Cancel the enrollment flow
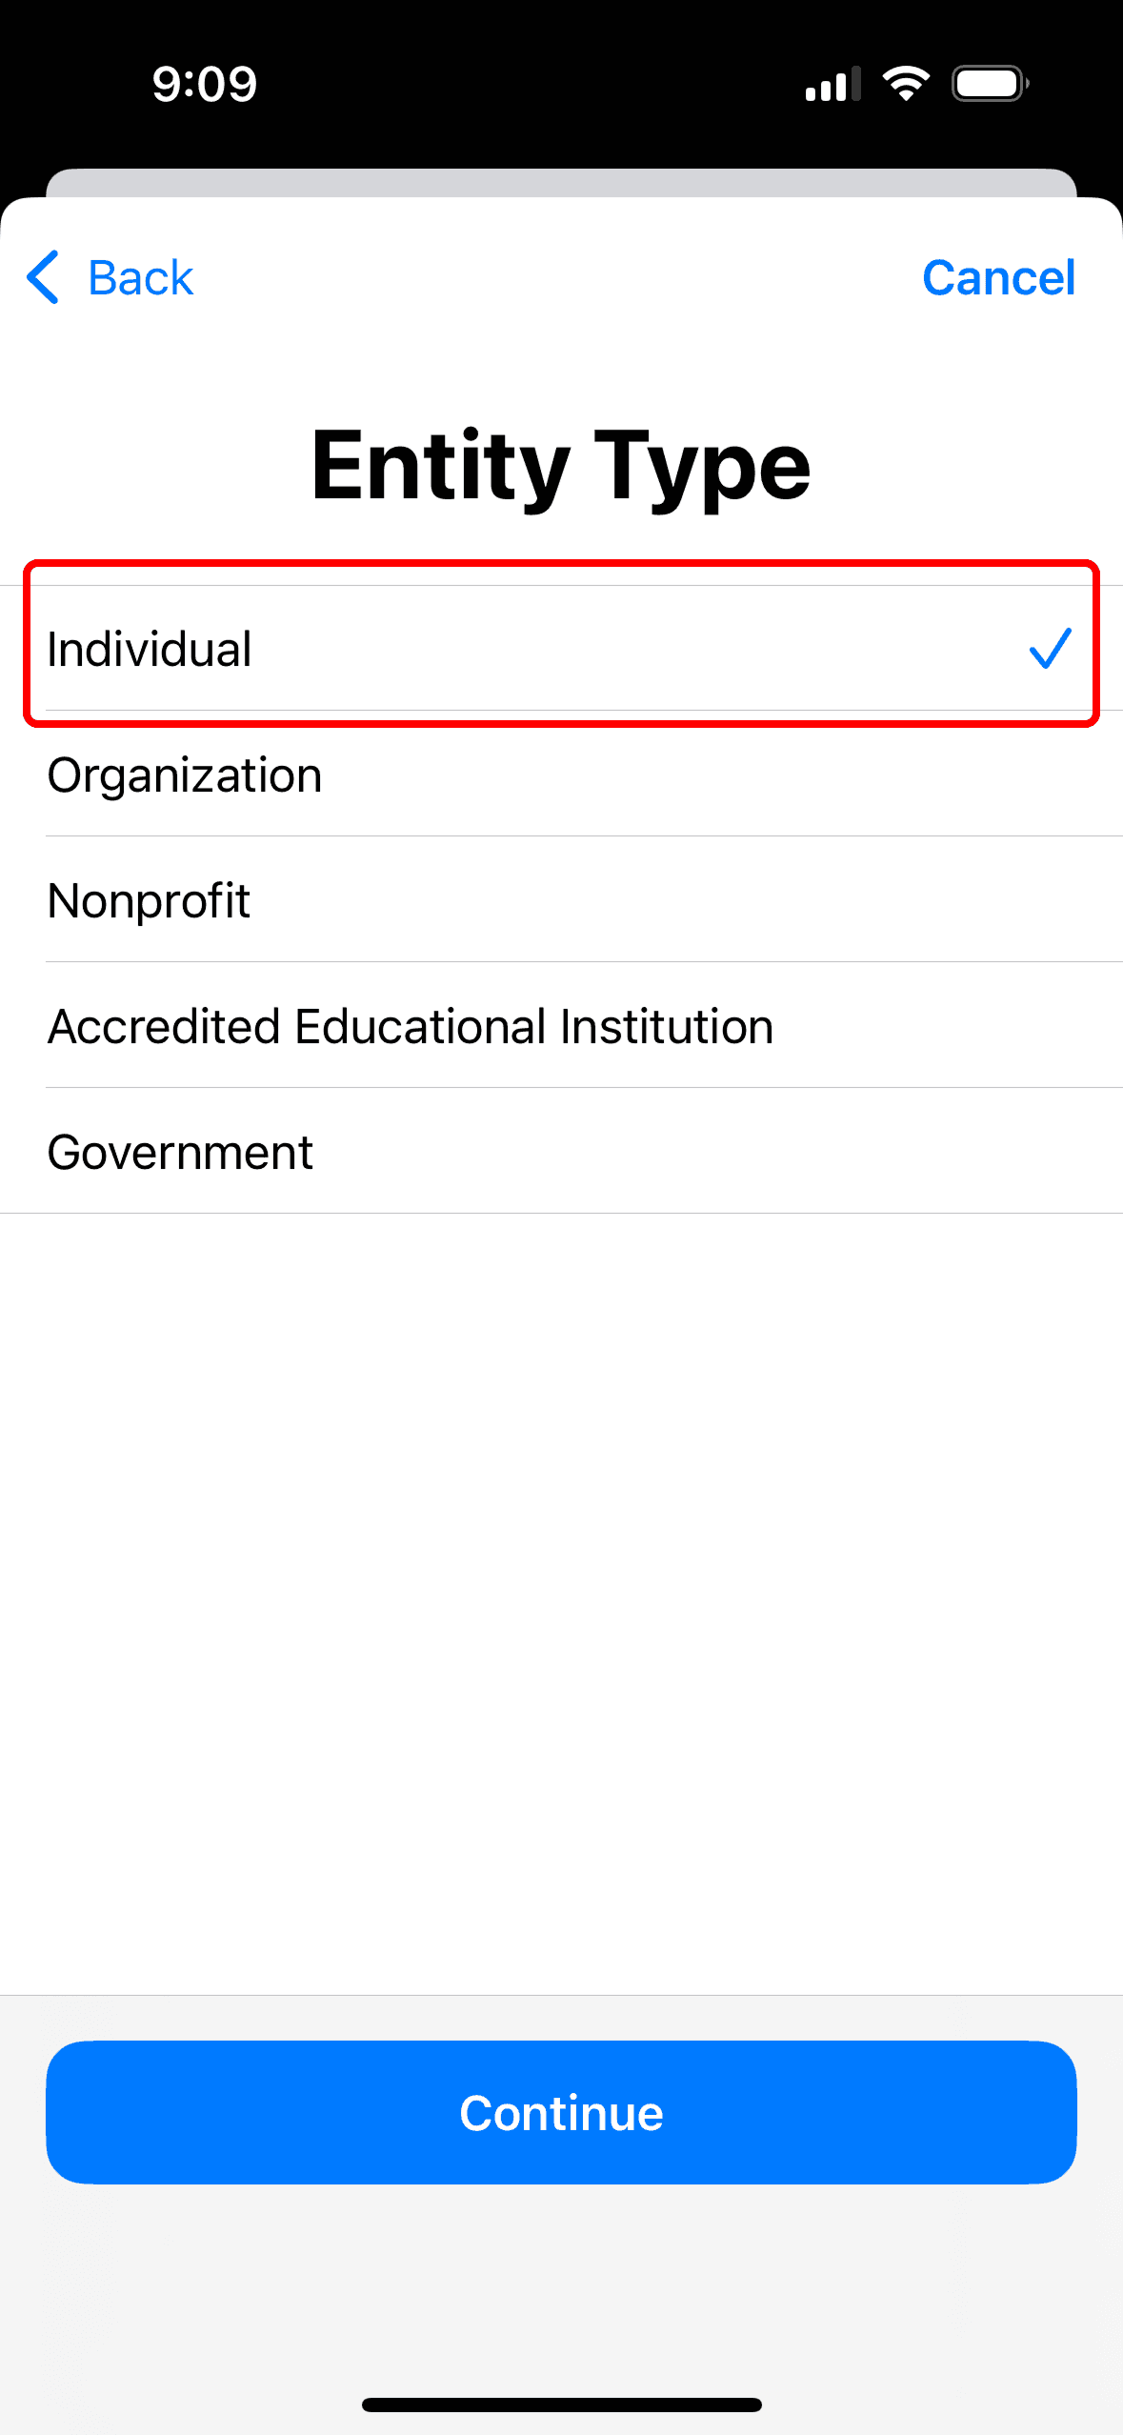1123x2435 pixels. (x=998, y=278)
